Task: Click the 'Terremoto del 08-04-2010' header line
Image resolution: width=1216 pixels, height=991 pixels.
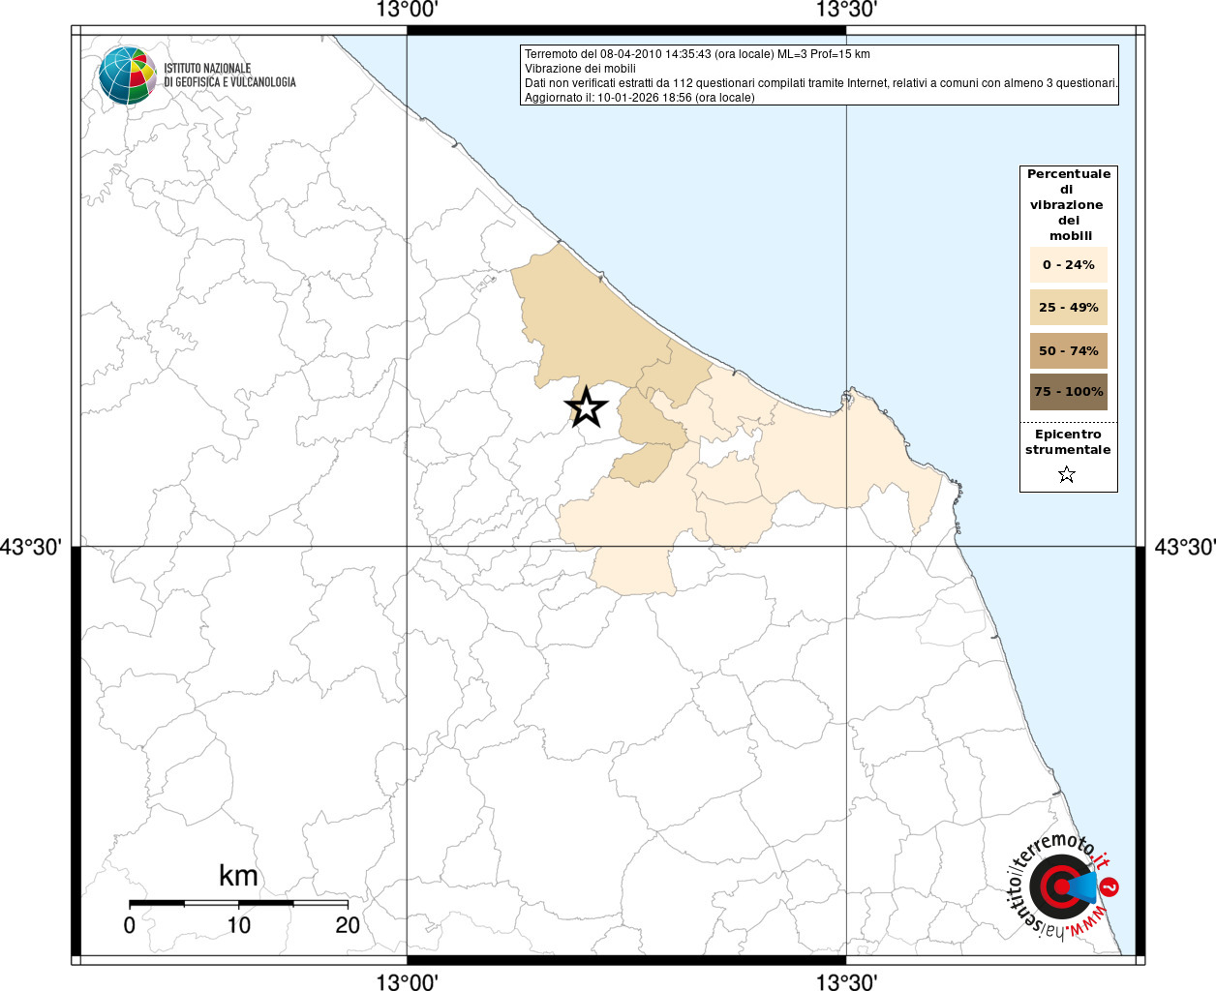Action: tap(697, 54)
